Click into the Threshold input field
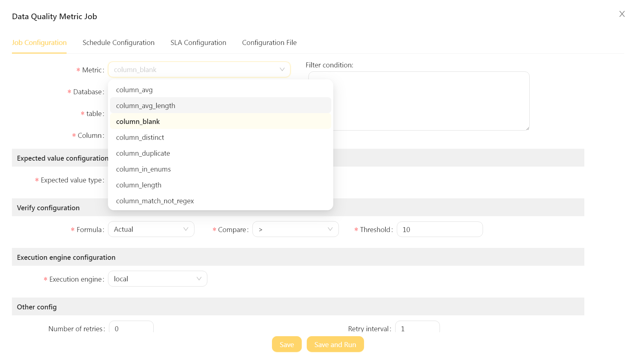This screenshot has width=636, height=357. click(x=439, y=229)
